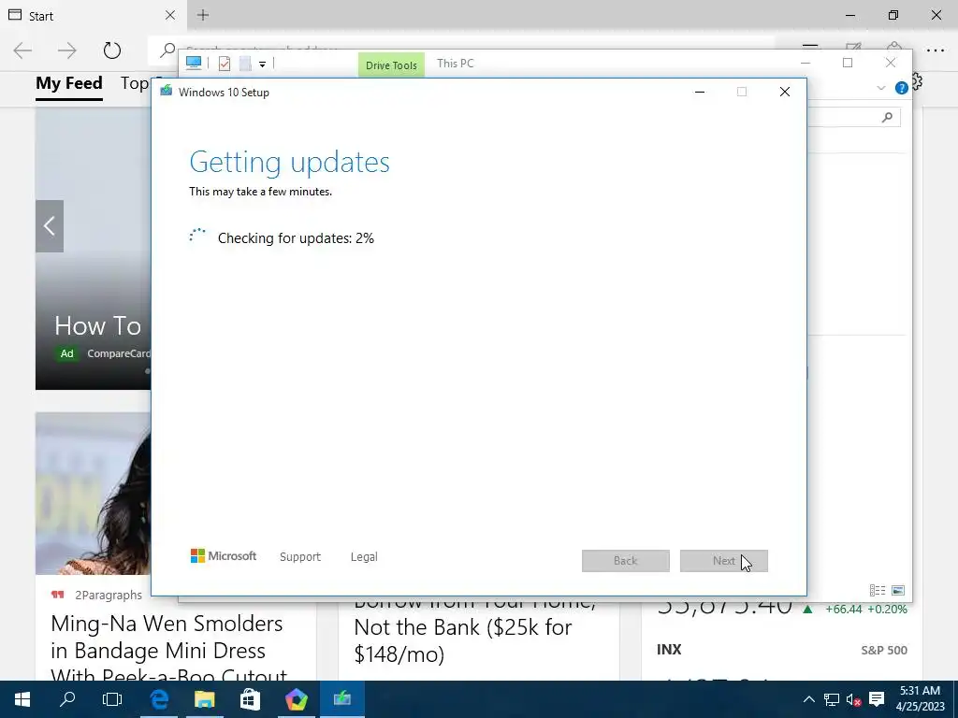Click the File Explorer search box
Screen dimensions: 958x718
pos(853,117)
